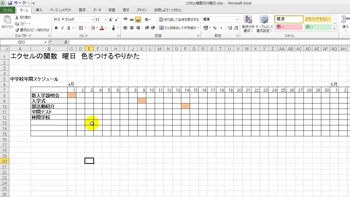Apply fill color bucket

tap(93, 28)
